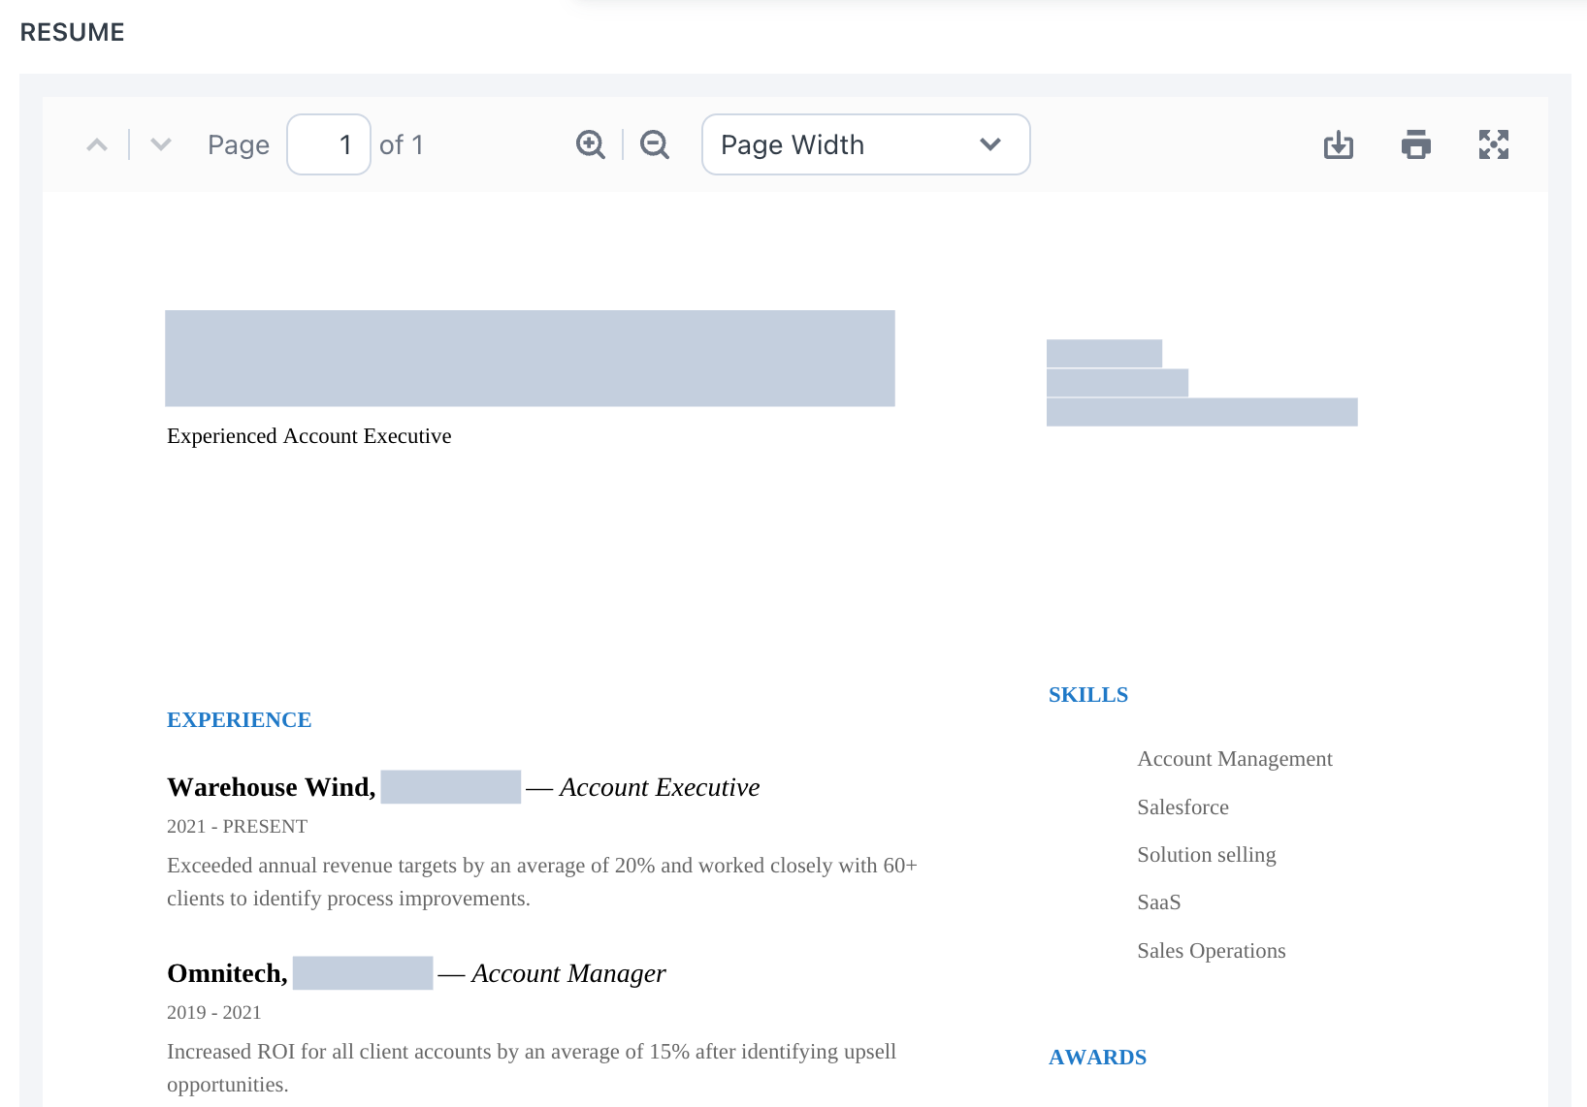Expand the zoom level selector chevron

pos(989,143)
